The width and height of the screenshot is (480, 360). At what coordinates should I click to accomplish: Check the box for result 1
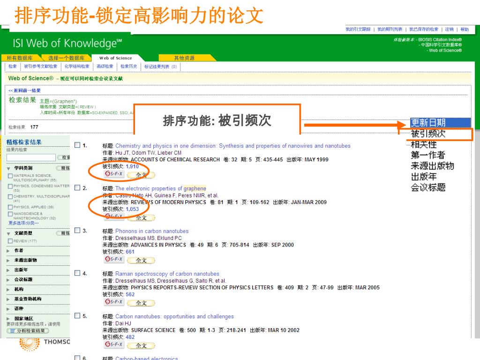point(77,145)
